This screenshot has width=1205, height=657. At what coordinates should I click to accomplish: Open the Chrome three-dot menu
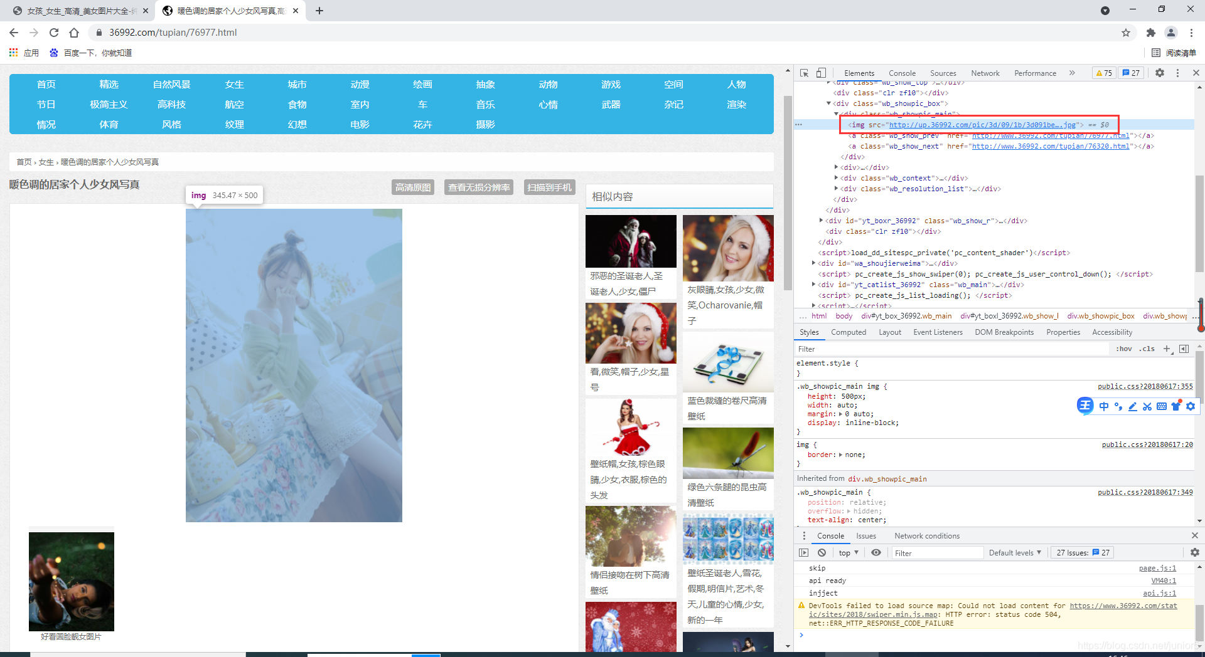coord(1191,33)
